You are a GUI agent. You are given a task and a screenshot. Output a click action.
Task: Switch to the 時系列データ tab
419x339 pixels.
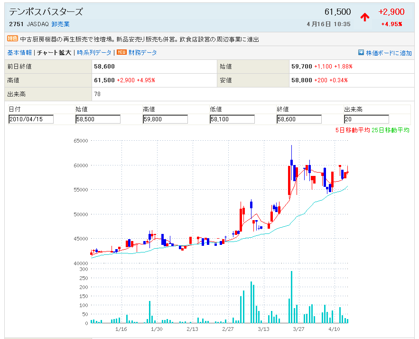pyautogui.click(x=94, y=53)
